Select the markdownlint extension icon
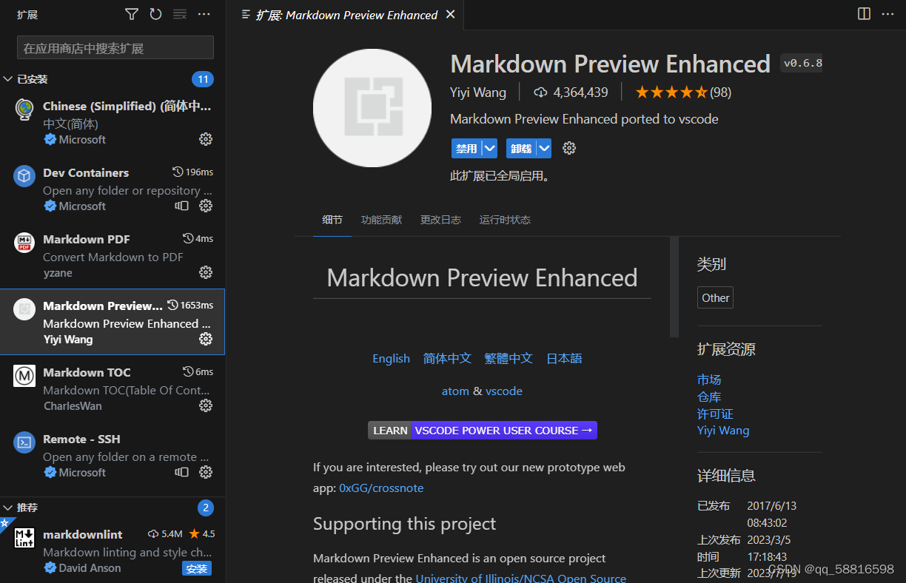The width and height of the screenshot is (906, 583). [24, 538]
